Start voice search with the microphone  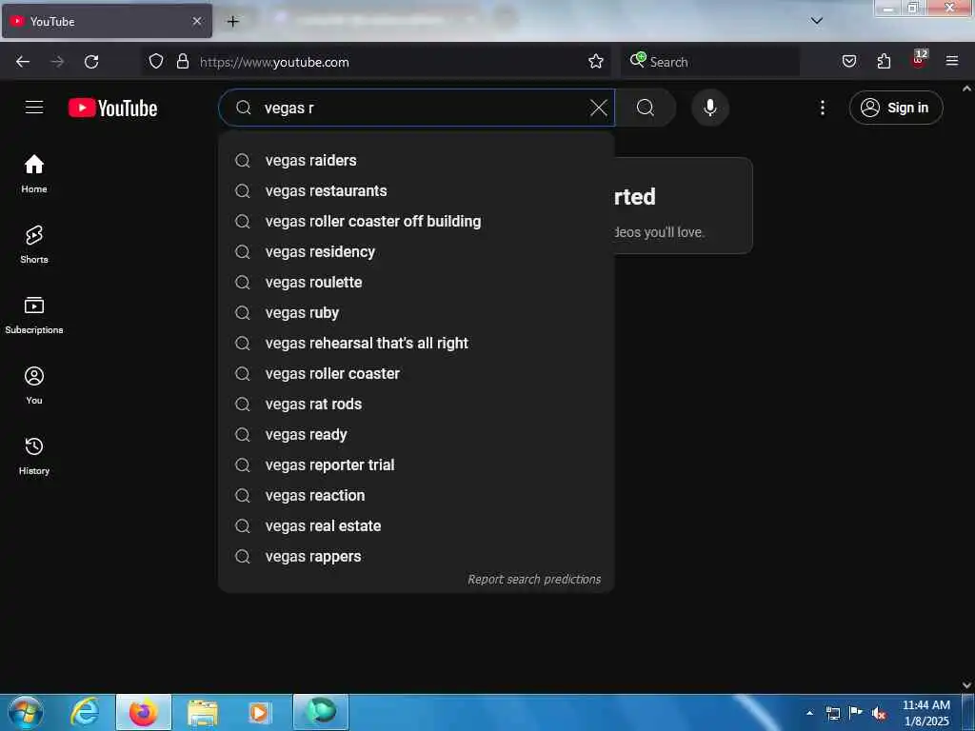[709, 108]
